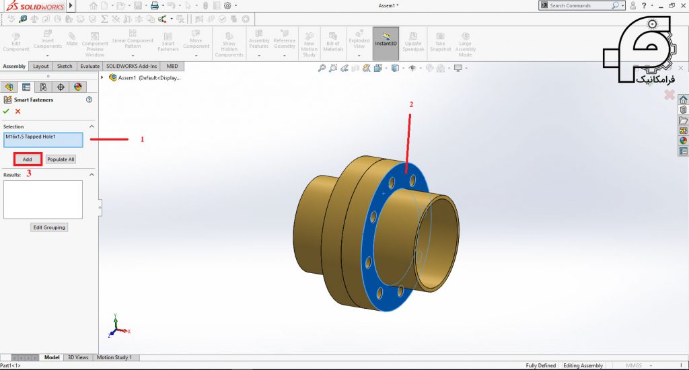689x370 pixels.
Task: Click the New document icon
Action: pyautogui.click(x=104, y=5)
